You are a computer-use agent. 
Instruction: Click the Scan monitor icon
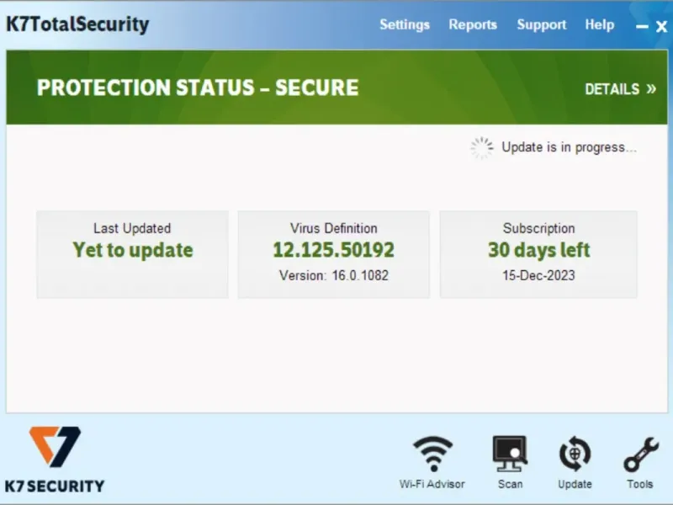pyautogui.click(x=510, y=454)
